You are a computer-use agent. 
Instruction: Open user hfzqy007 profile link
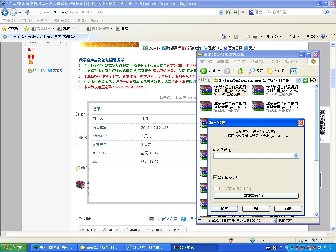100,136
